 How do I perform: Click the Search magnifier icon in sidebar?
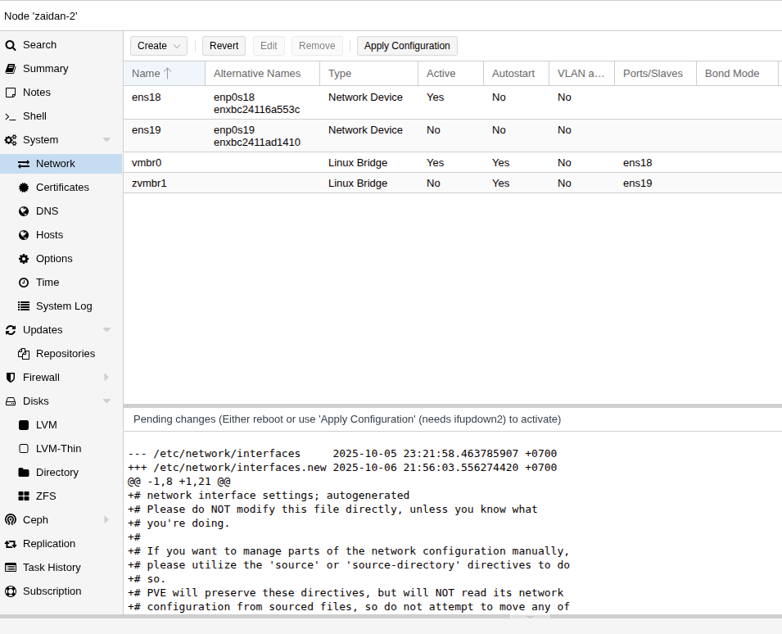(11, 45)
